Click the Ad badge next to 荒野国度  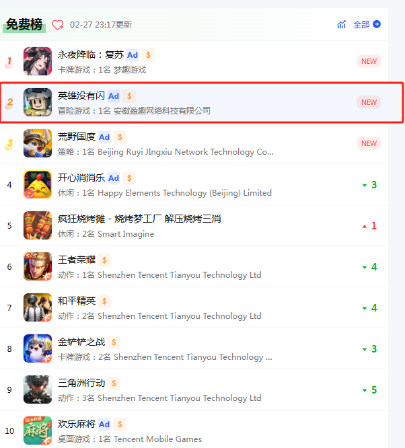click(x=104, y=137)
